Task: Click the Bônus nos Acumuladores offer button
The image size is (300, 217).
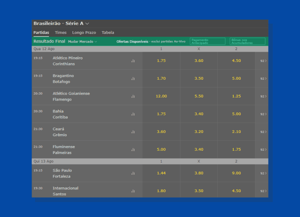Action: click(x=247, y=41)
